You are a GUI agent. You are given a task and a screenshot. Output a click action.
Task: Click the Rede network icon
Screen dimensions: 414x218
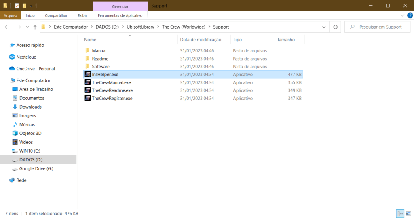tap(12, 180)
